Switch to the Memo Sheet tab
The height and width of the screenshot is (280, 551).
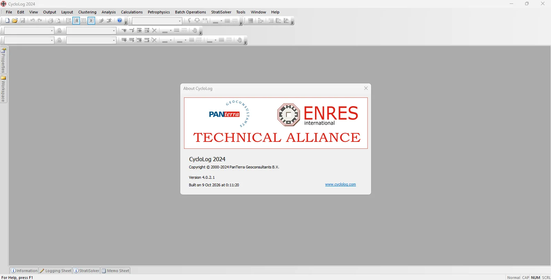(x=115, y=271)
